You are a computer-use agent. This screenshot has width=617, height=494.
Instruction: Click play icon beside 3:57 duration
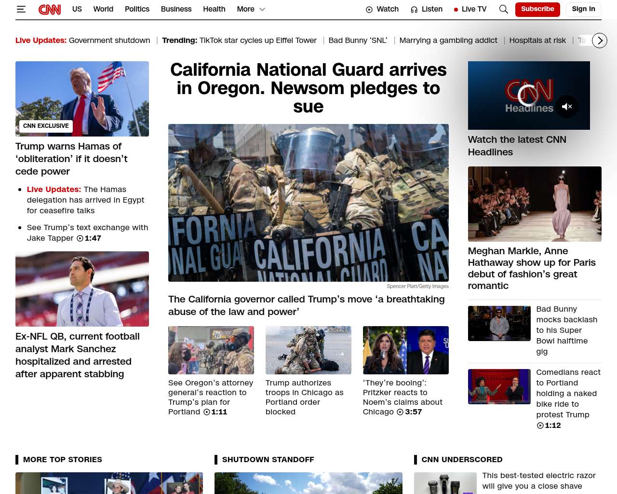(401, 412)
